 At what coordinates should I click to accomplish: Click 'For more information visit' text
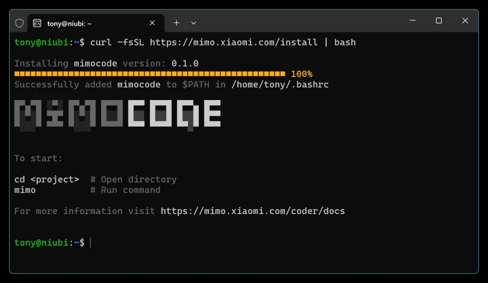coord(84,211)
